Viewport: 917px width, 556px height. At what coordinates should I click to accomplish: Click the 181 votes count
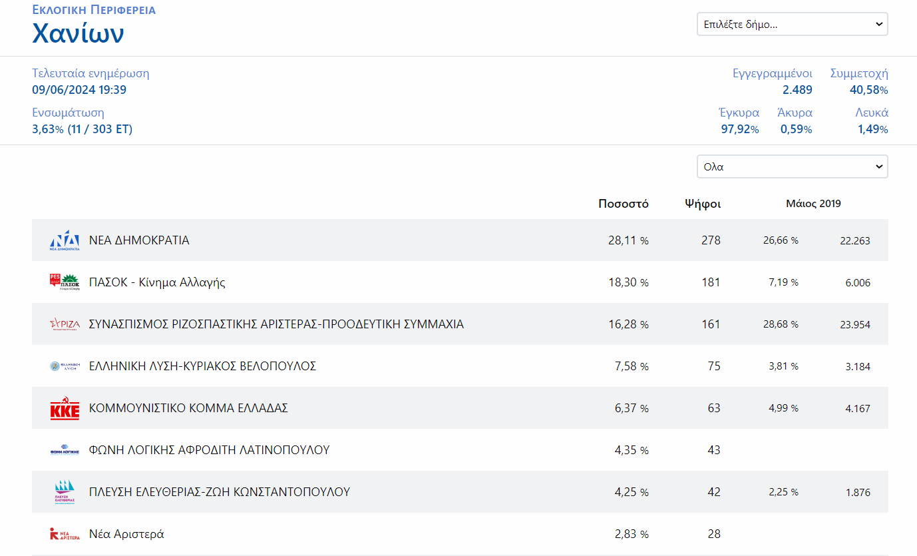pyautogui.click(x=711, y=282)
